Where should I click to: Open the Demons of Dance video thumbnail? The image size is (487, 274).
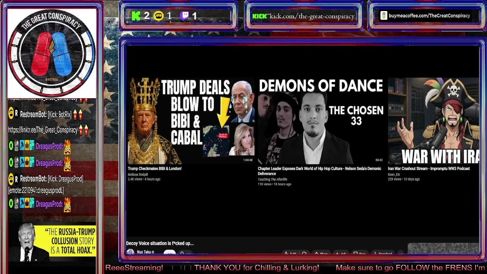(x=321, y=121)
